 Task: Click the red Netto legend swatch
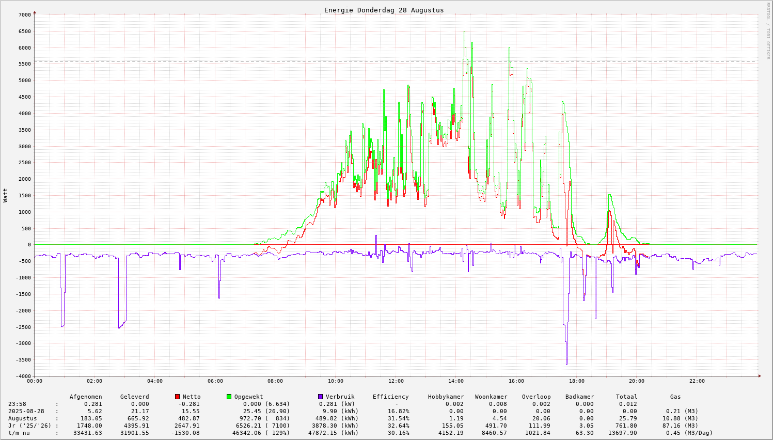178,397
